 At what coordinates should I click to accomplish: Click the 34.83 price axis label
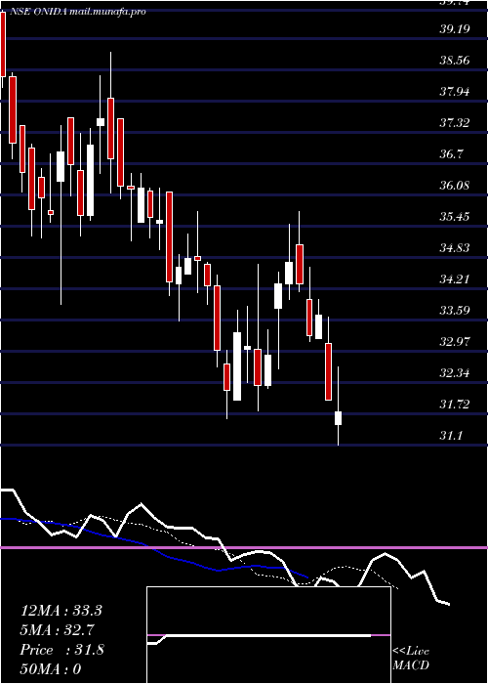click(x=454, y=248)
